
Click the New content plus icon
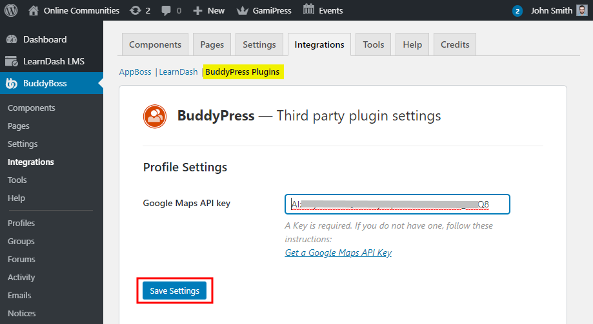(197, 10)
